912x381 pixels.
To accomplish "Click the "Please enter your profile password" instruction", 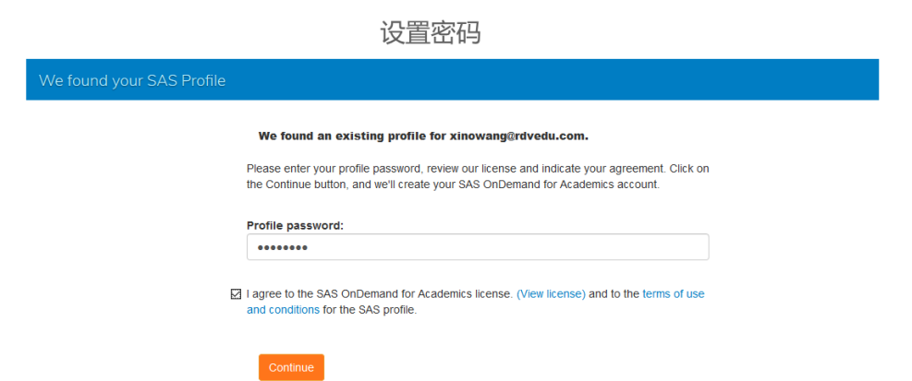I will click(x=333, y=169).
